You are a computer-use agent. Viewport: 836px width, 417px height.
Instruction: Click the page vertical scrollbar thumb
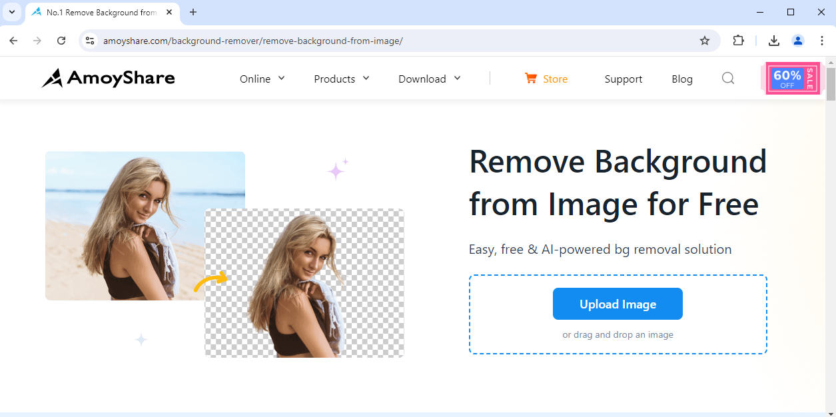click(831, 83)
